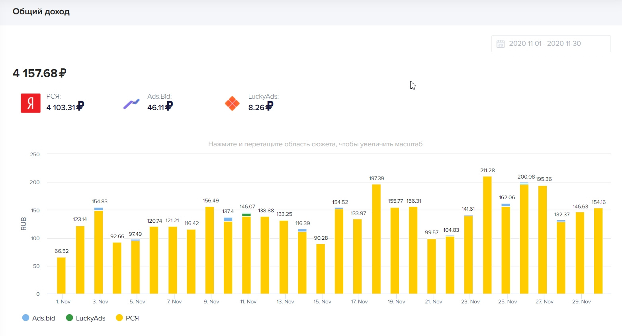Click the РСЯ income value 4 103.31
Viewport: 622px width, 336px height.
coord(61,107)
